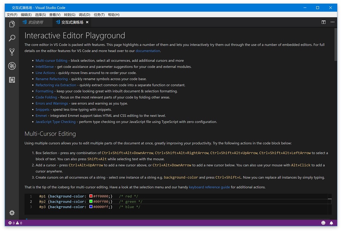Open the keyboard reference guide link

click(209, 187)
